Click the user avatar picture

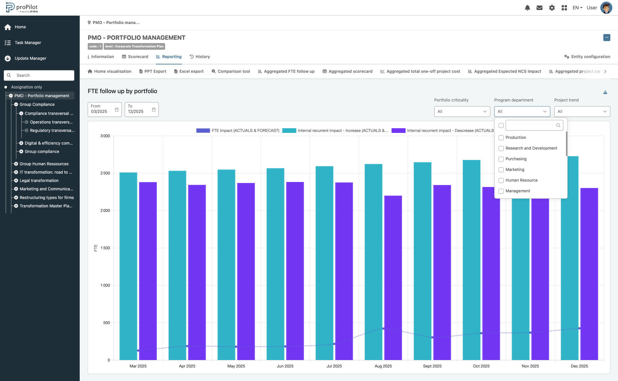(606, 8)
